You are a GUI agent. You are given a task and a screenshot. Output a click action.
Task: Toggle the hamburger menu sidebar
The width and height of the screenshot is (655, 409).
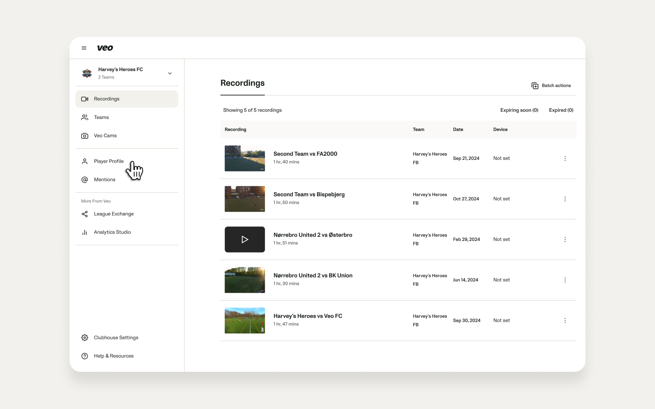[x=84, y=48]
